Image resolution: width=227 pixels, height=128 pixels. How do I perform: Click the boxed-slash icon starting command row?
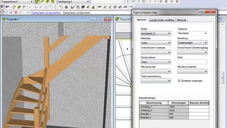click(2, 12)
